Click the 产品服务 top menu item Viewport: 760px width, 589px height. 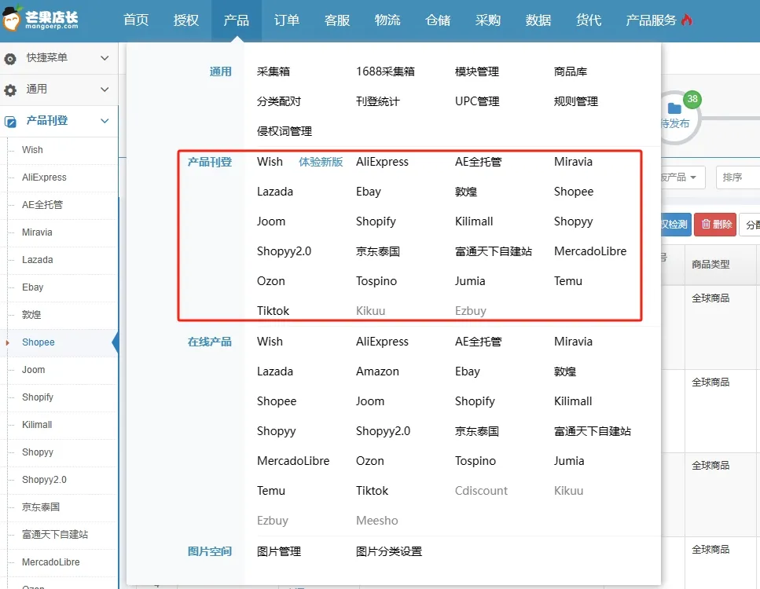(651, 20)
